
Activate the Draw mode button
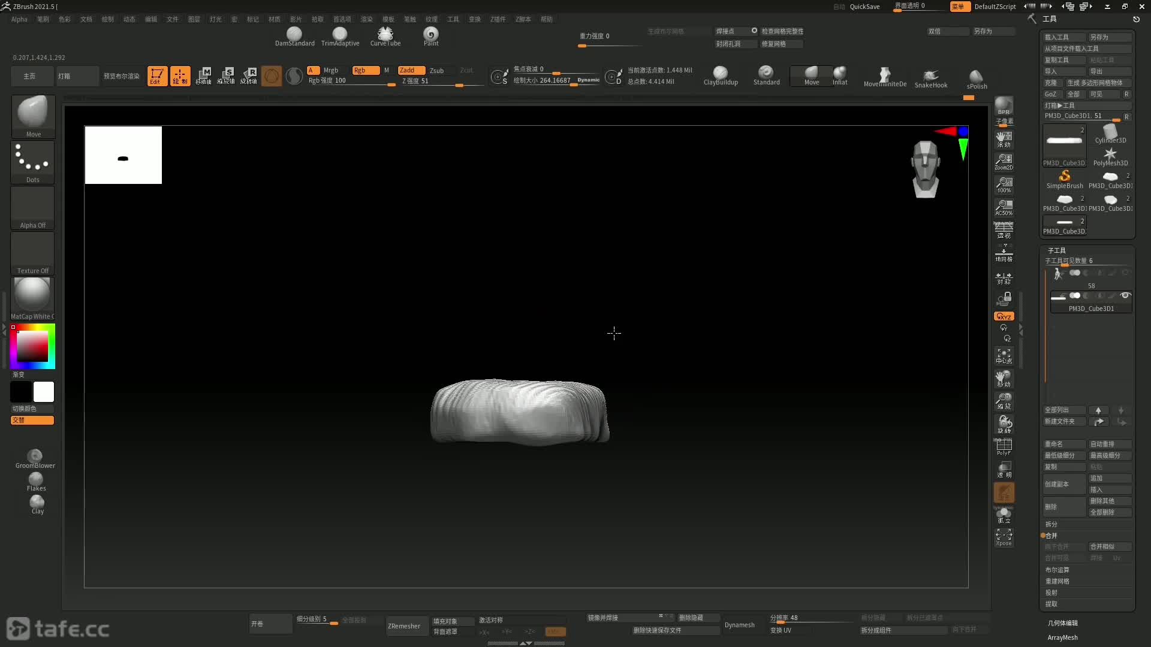click(180, 76)
